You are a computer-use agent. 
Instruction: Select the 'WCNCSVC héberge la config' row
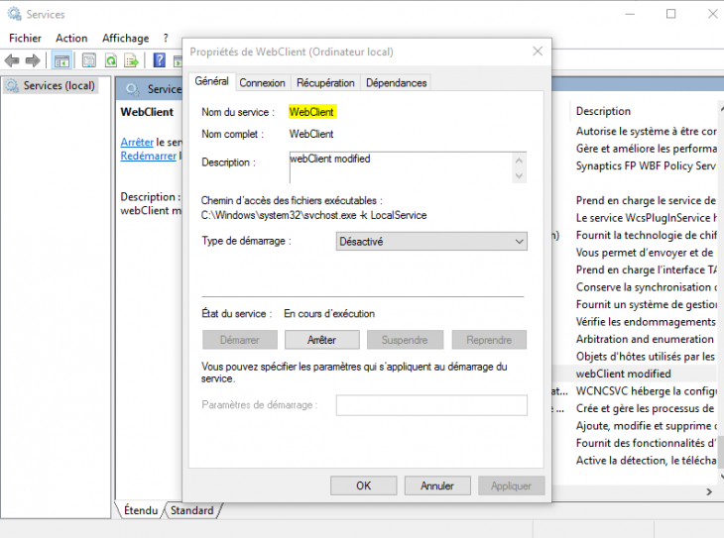[x=646, y=391]
